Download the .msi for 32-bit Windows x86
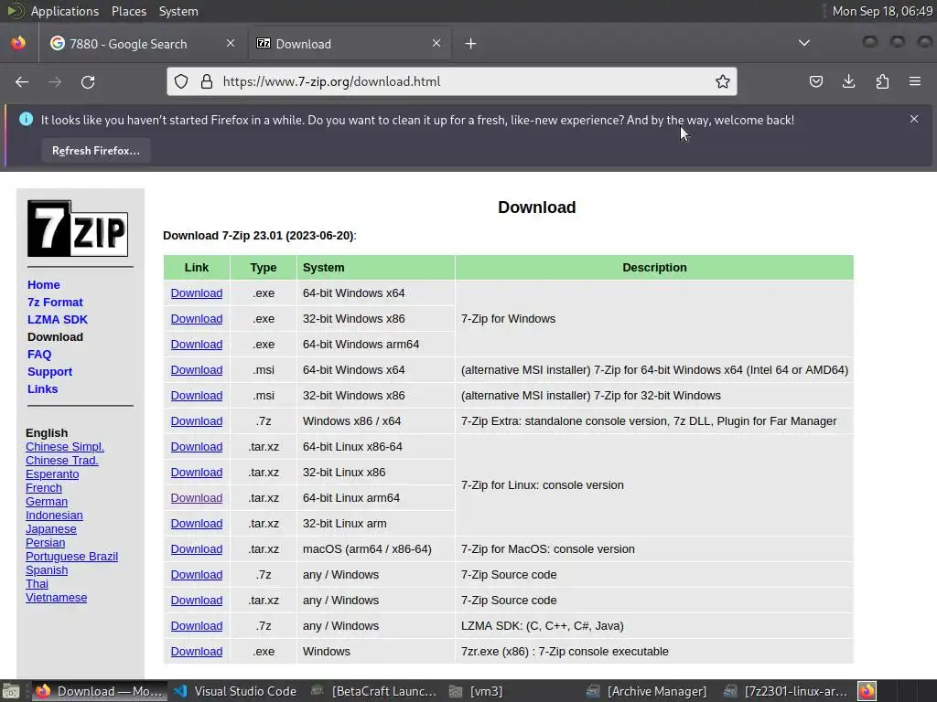Screen dimensions: 937x702 click(x=197, y=396)
